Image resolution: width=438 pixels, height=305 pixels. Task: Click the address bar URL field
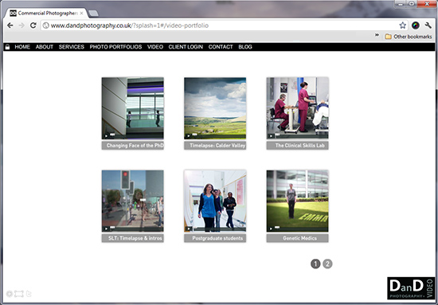tap(221, 25)
